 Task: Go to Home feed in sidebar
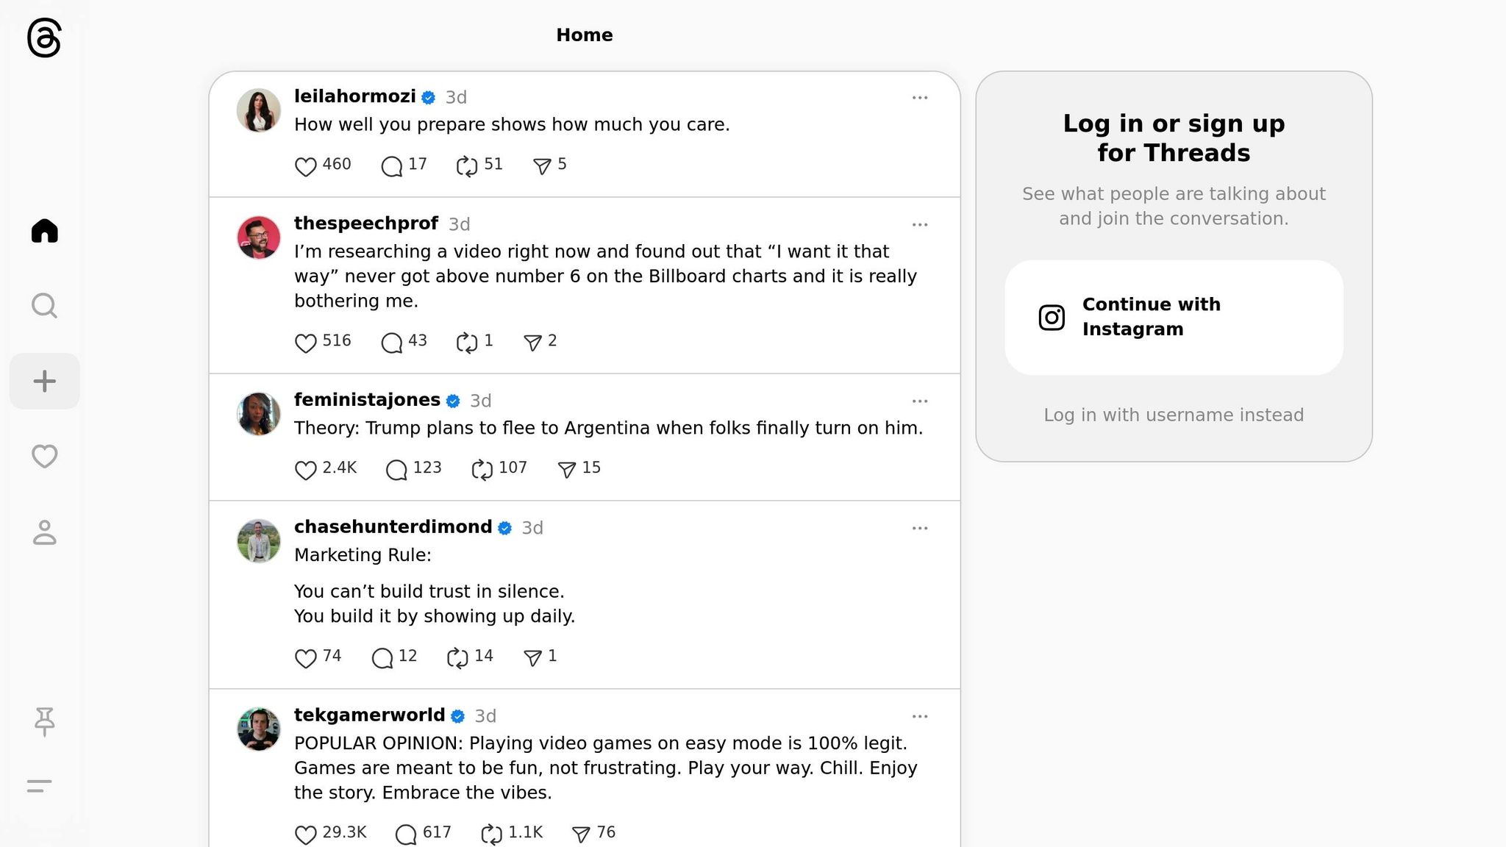(44, 231)
